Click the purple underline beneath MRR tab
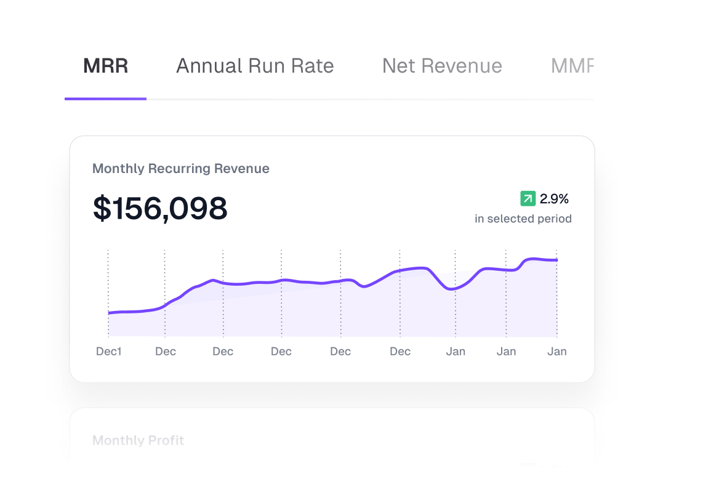Image resolution: width=711 pixels, height=492 pixels. pyautogui.click(x=105, y=99)
